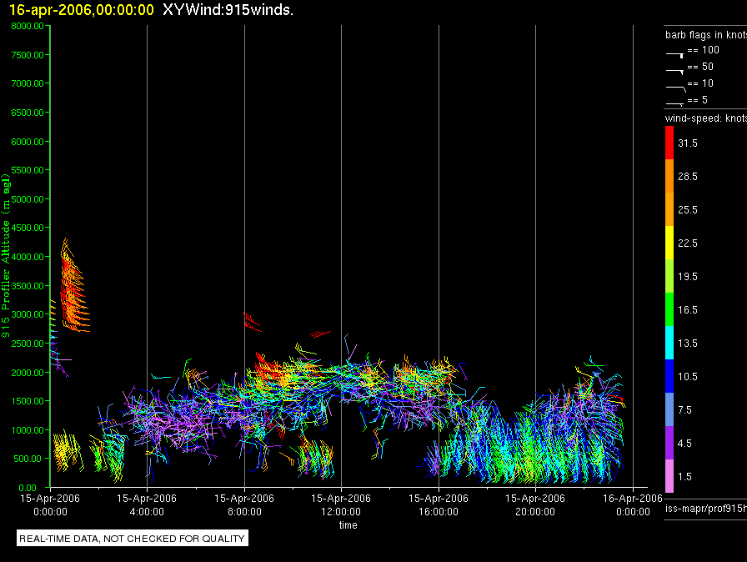Click the red 31.5 knots color swatch

coord(669,143)
